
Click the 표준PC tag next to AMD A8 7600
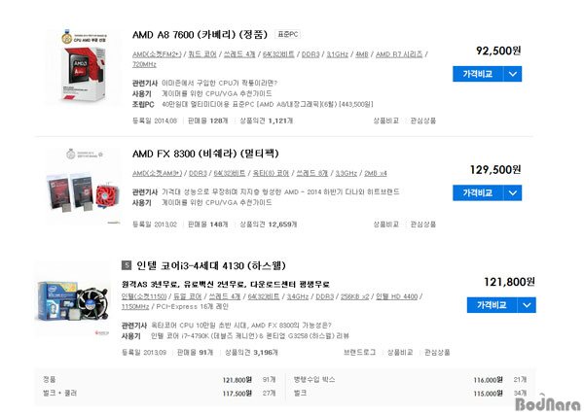point(287,34)
